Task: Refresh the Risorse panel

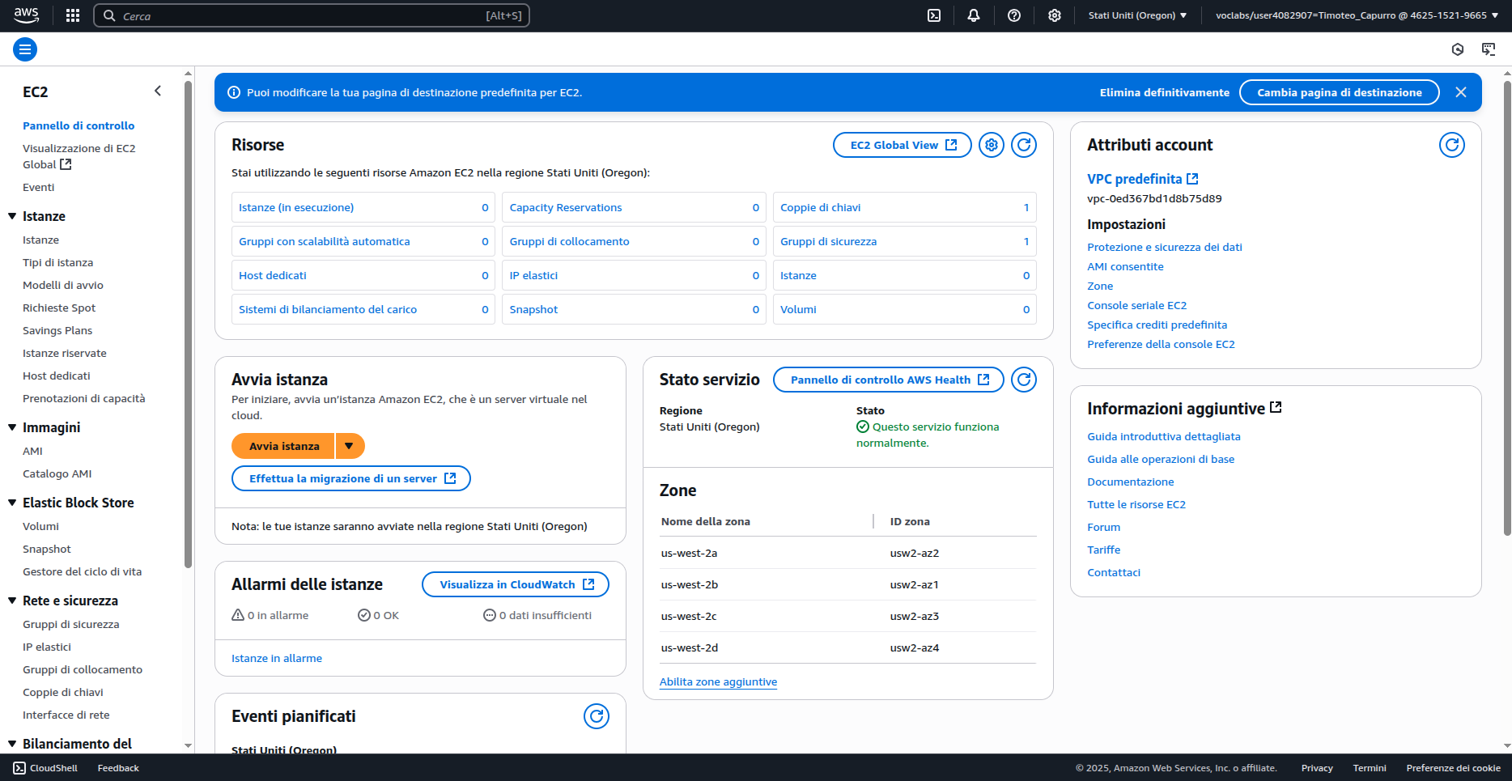Action: click(1024, 145)
